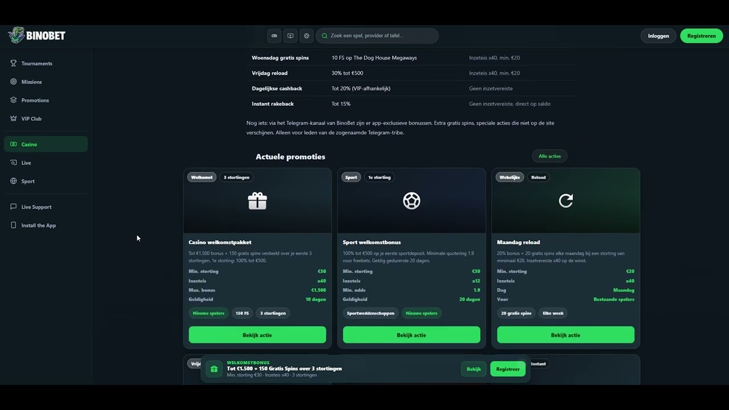Click the Reload tag on third card
729x410 pixels.
[x=538, y=177]
